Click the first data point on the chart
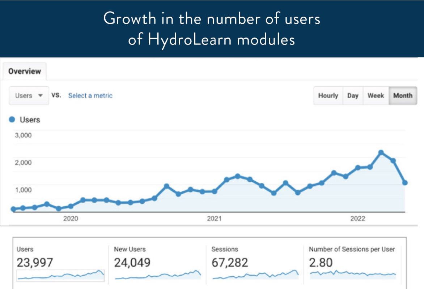This screenshot has height=289, width=424. pos(13,209)
